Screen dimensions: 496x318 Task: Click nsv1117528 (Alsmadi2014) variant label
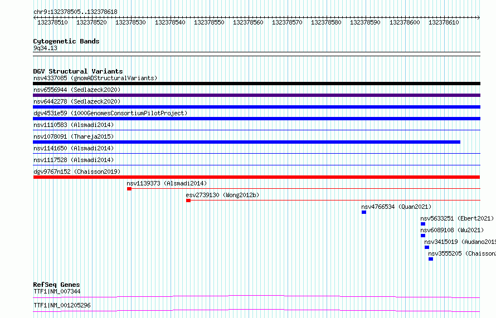pyautogui.click(x=74, y=160)
